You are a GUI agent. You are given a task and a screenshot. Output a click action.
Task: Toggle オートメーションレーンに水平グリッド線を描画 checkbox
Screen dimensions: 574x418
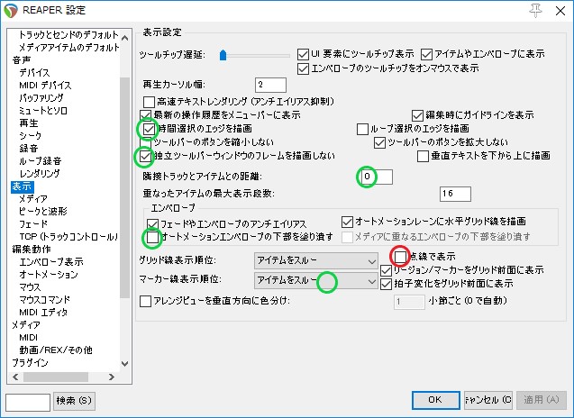(347, 222)
